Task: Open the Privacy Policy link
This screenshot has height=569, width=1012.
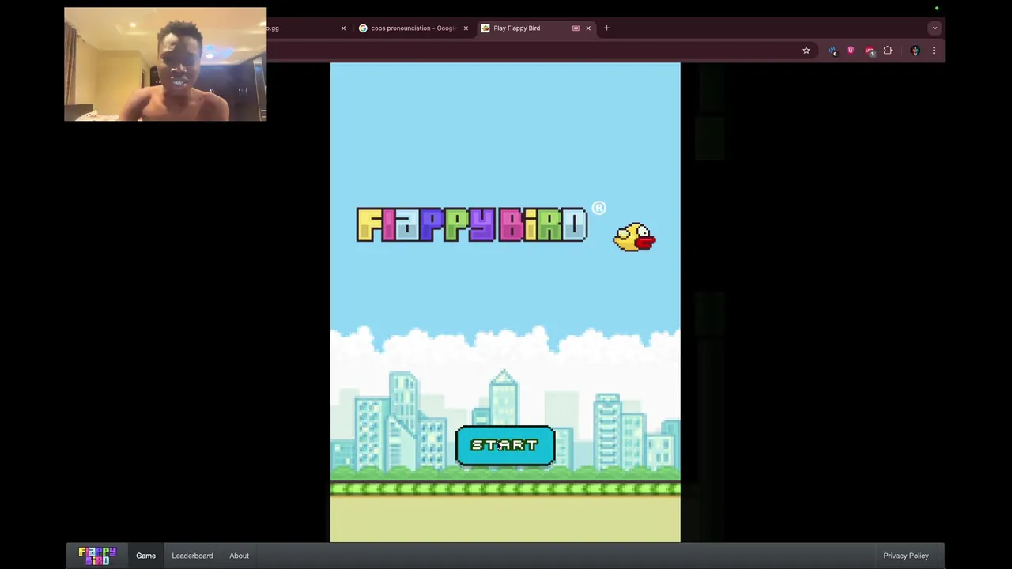Action: pos(906,556)
